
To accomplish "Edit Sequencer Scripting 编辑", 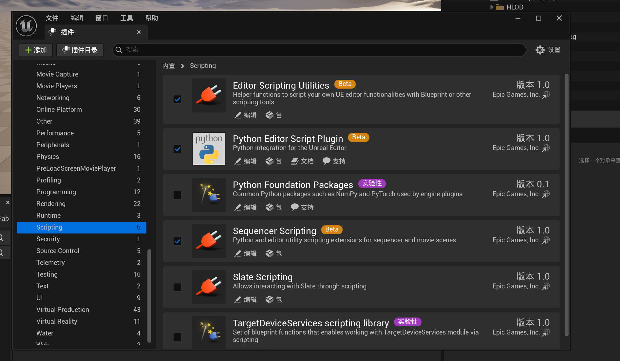I will pyautogui.click(x=245, y=253).
